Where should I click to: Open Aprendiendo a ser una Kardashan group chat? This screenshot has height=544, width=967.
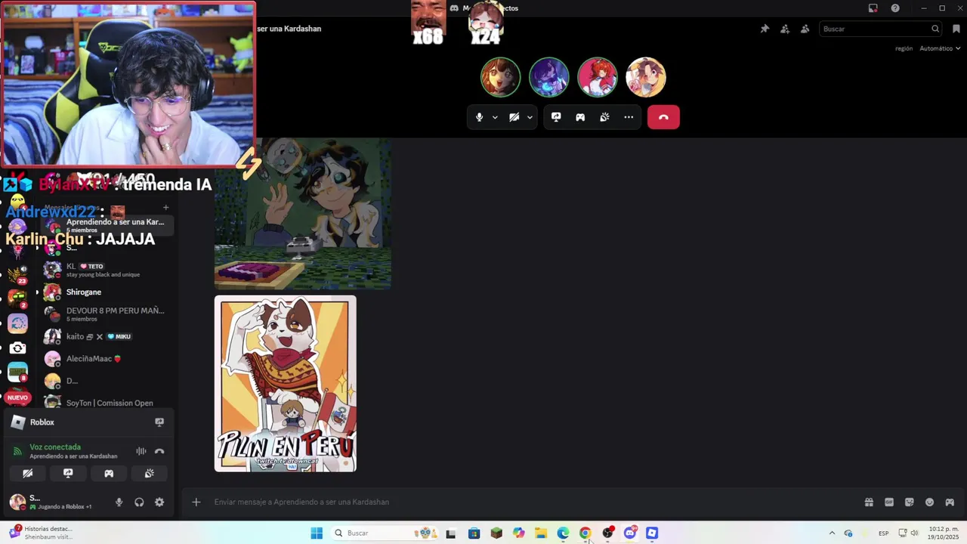pyautogui.click(x=107, y=225)
